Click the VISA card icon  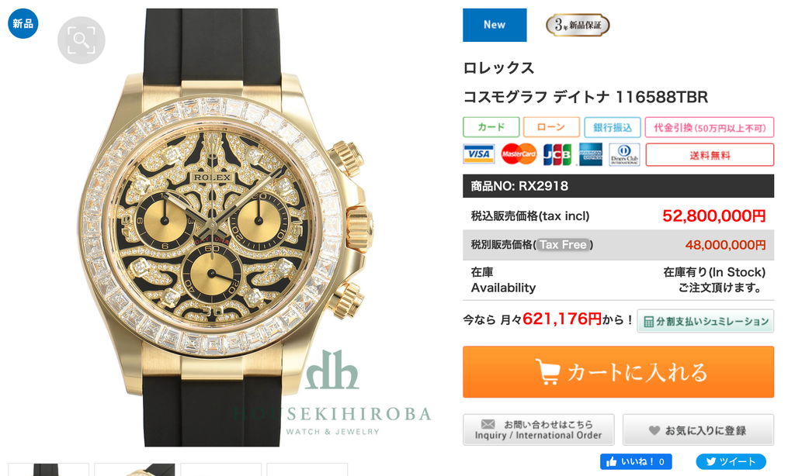click(478, 154)
